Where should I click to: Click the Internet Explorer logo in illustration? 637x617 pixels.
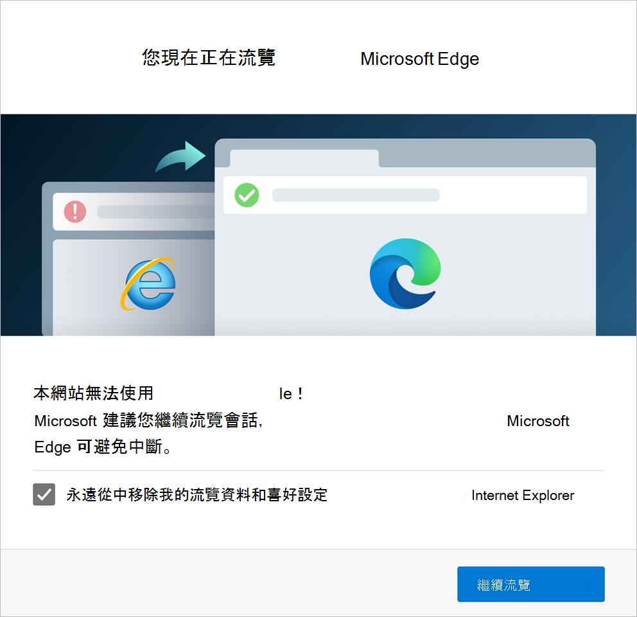(148, 283)
